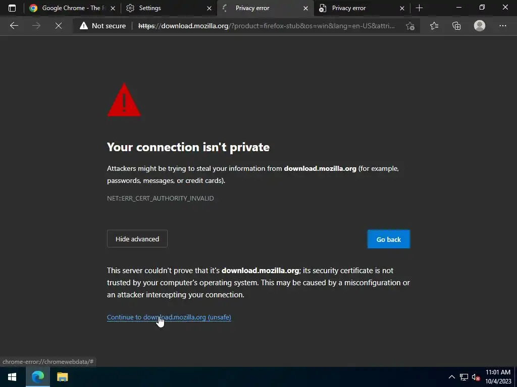This screenshot has width=517, height=387.
Task: Continue to download.mozilla.org unsafe link
Action: coord(169,317)
